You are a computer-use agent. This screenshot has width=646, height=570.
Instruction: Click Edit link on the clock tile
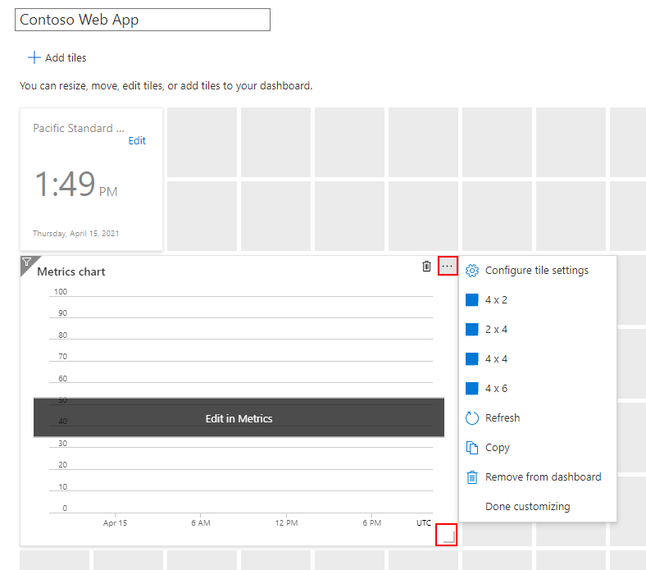[137, 141]
